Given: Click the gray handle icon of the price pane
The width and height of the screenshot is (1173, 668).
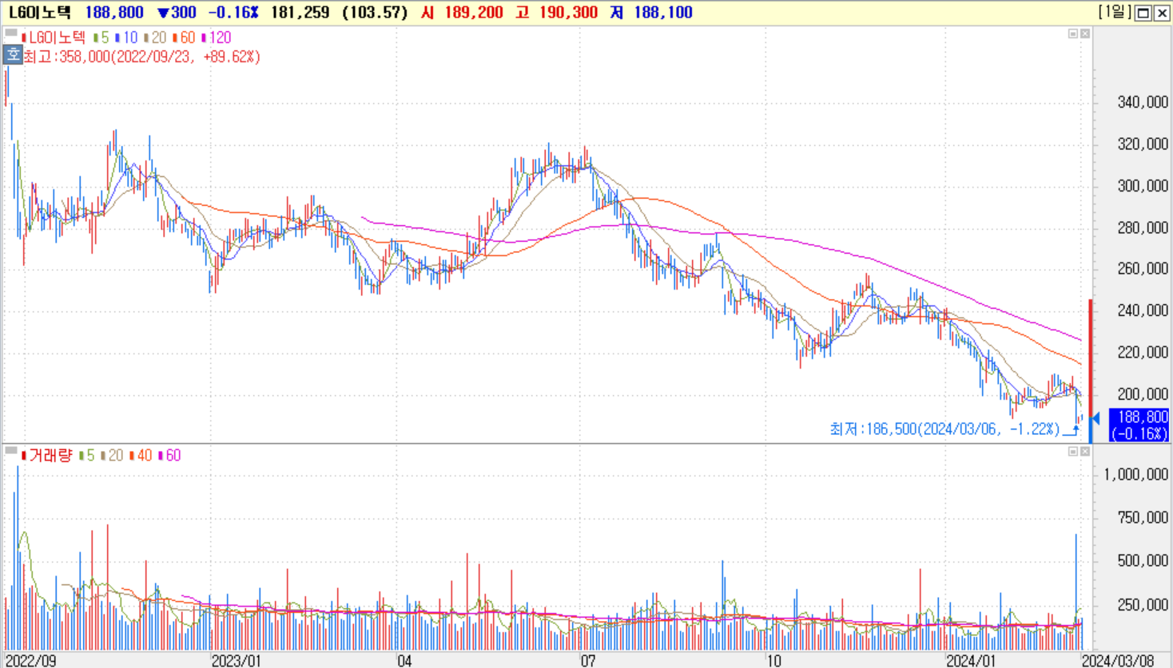Looking at the screenshot, I should tap(11, 34).
